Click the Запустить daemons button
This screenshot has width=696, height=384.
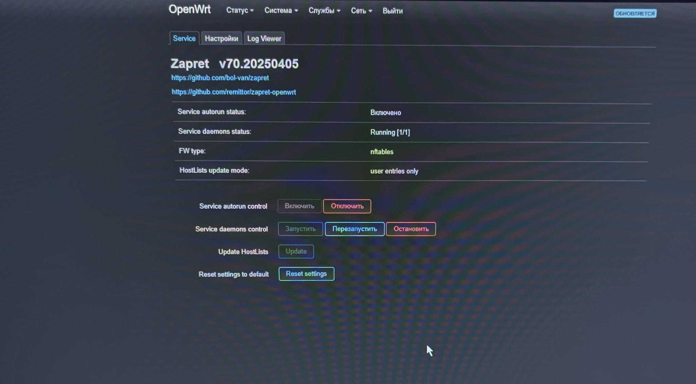(x=300, y=229)
